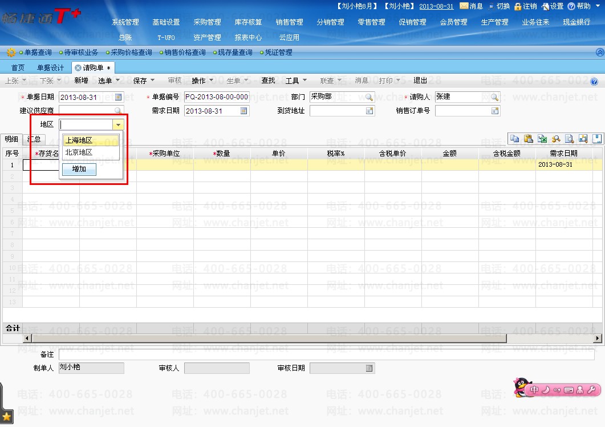Click the lock 注销 icon in top bar
The width and height of the screenshot is (605, 427).
tap(518, 6)
